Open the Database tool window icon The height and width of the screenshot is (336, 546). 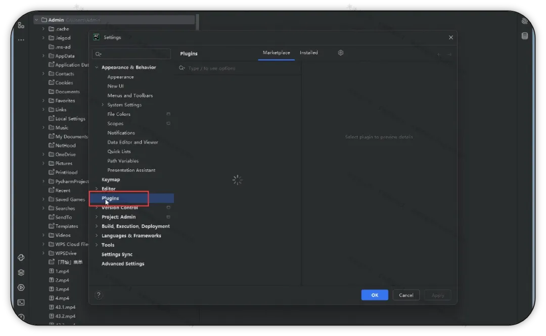tap(524, 36)
